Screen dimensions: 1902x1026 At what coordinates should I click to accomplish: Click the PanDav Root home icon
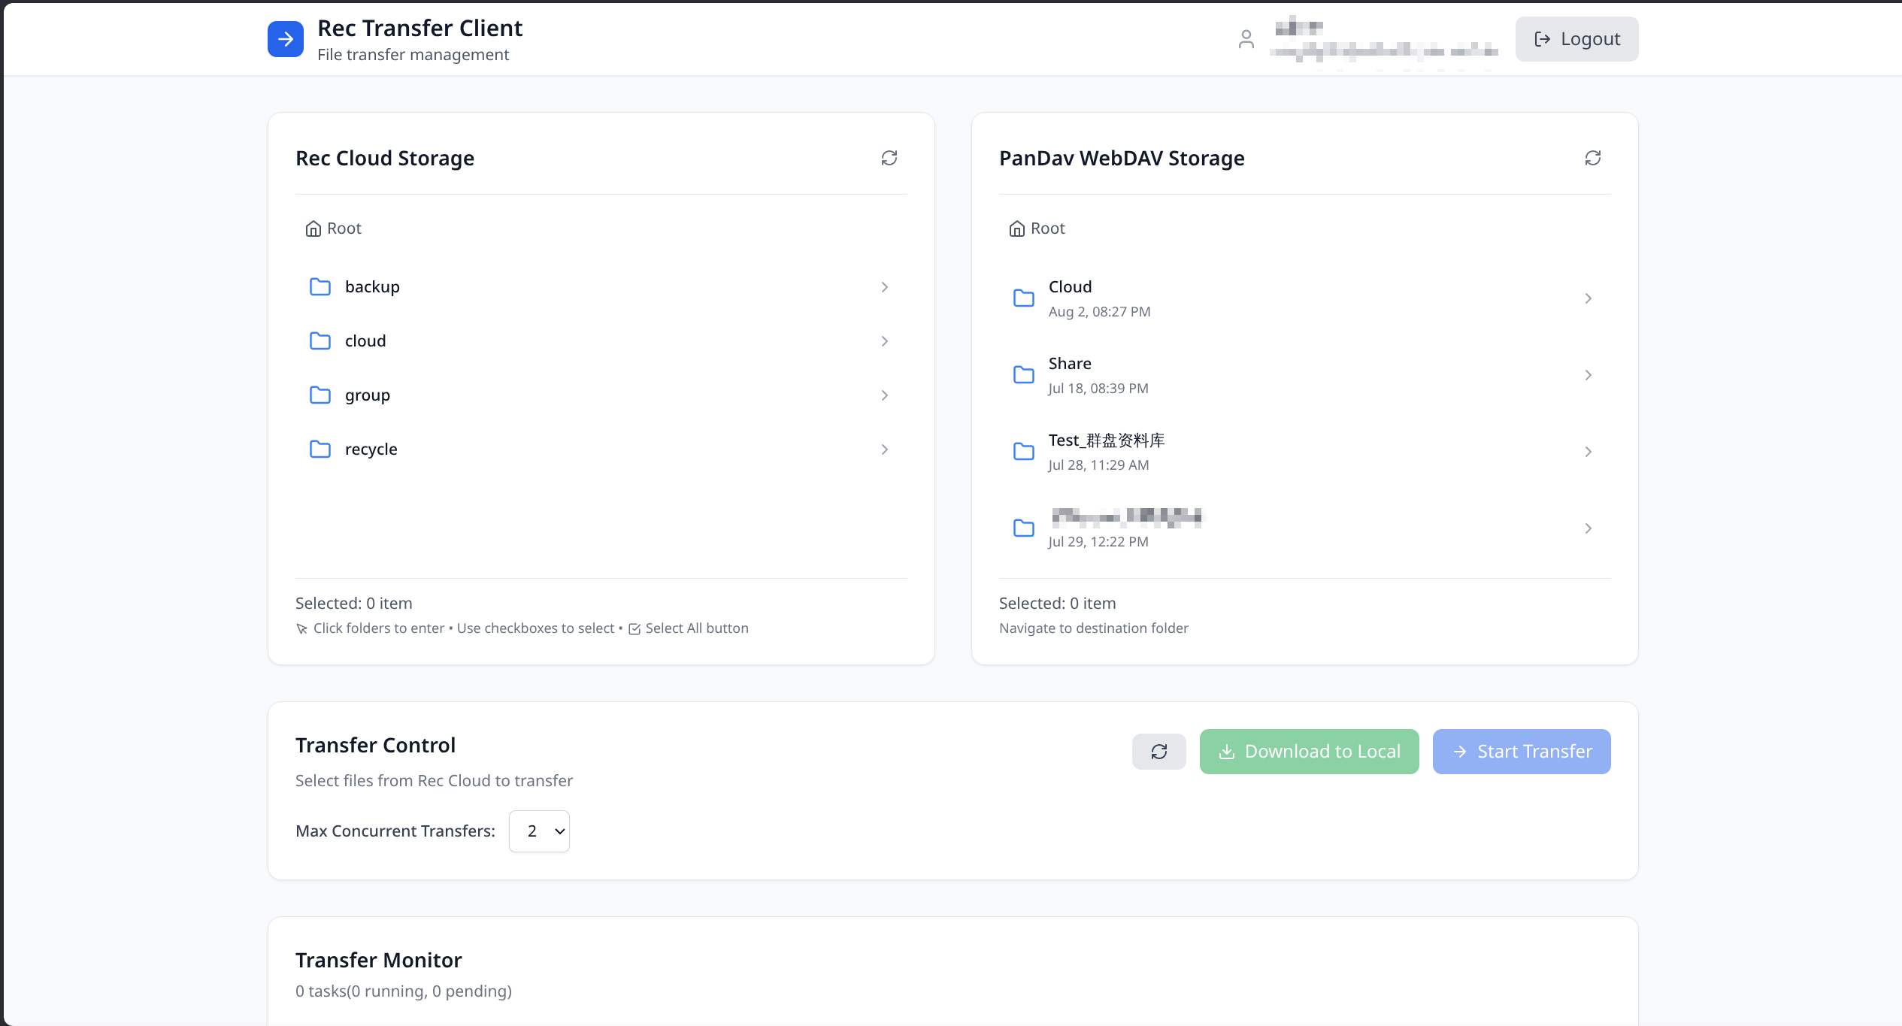pyautogui.click(x=1016, y=229)
